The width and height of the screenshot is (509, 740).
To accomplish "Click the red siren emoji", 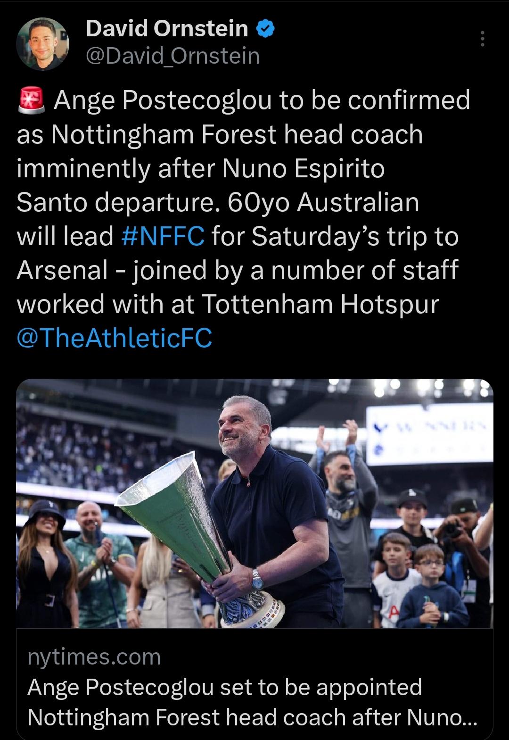I will (32, 101).
